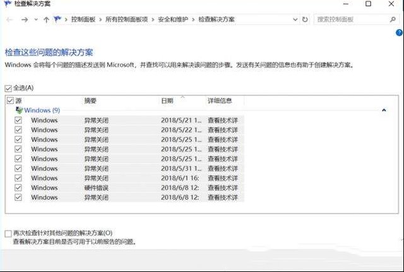Image resolution: width=404 pixels, height=272 pixels.
Task: Uncheck the 2018/6/1 异常关闭 row checkbox
Action: tap(18, 178)
